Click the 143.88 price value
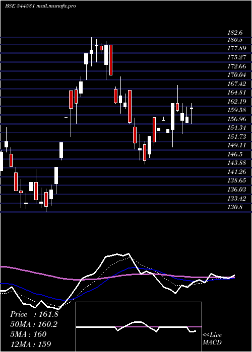252x352 pixels. point(237,163)
